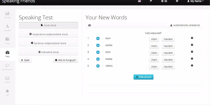
Task: Open help icon for row 5 všetko
Action: click(x=192, y=65)
